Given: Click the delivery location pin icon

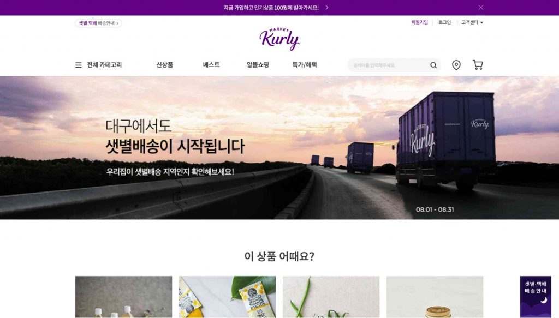Looking at the screenshot, I should 456,65.
